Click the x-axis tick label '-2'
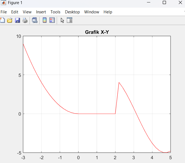Viewport: 185px width, 163px height. [x=42, y=158]
